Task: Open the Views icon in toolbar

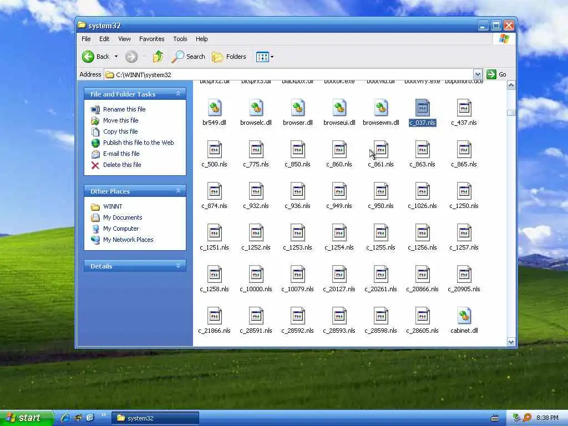Action: click(262, 57)
